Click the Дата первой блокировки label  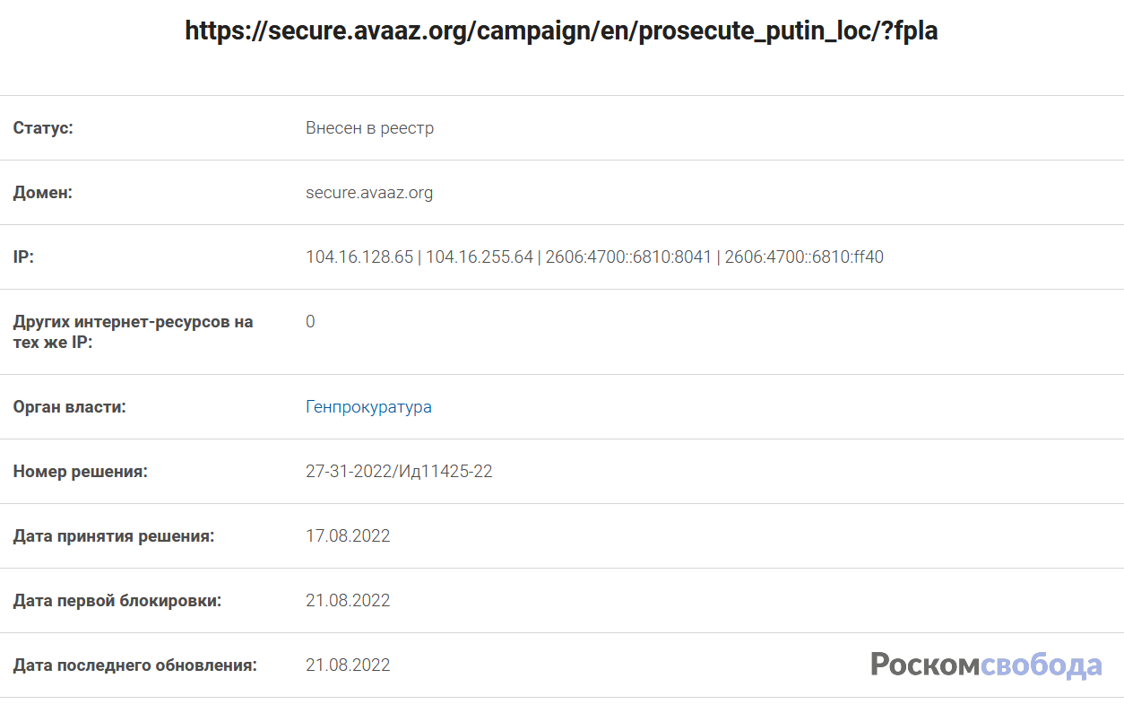117,601
